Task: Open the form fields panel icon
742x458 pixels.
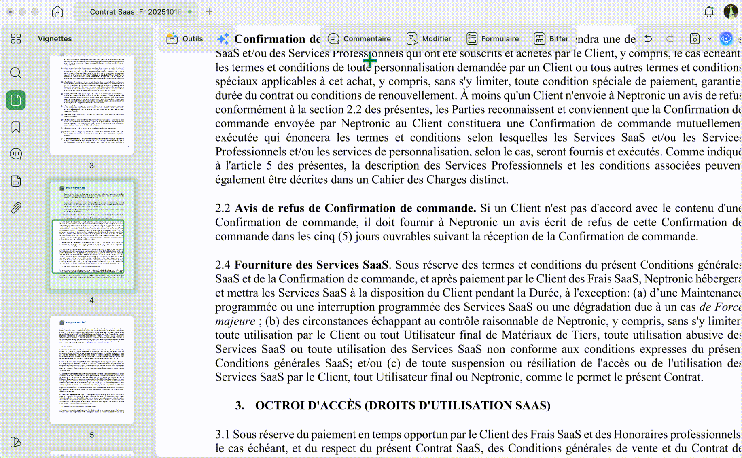Action: pyautogui.click(x=16, y=181)
